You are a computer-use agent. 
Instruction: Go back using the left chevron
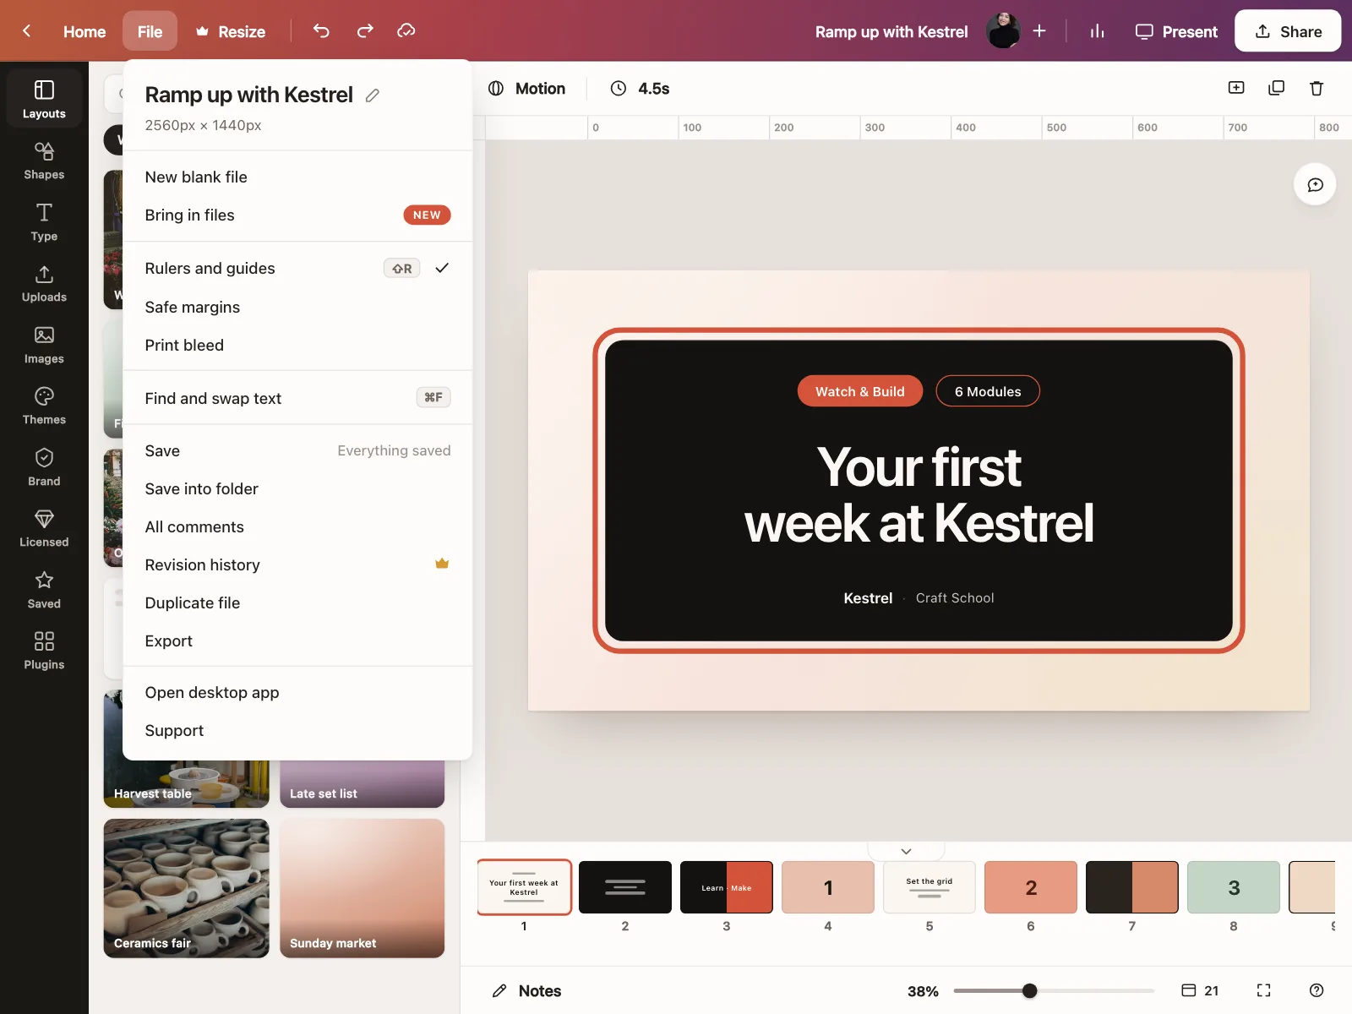27,31
